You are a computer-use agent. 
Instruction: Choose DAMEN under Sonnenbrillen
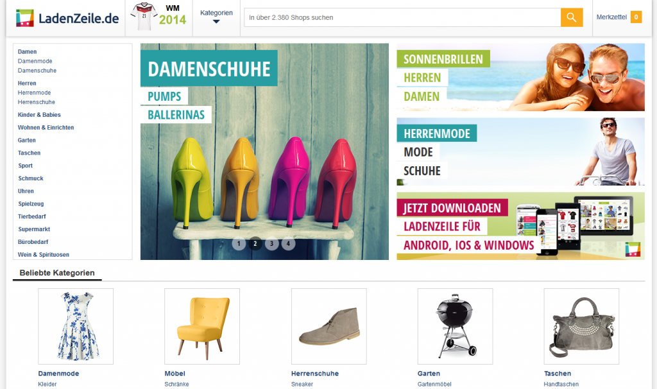pos(422,96)
